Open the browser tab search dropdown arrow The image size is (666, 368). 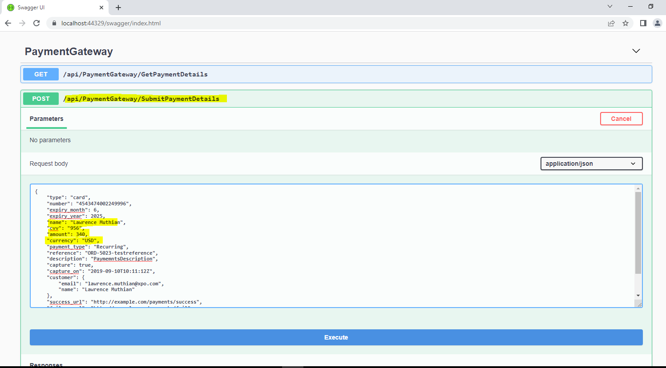[x=609, y=7]
